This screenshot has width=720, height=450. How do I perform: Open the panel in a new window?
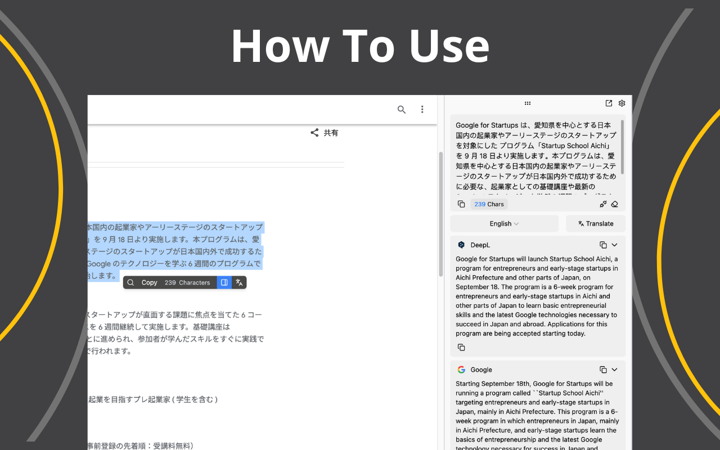click(609, 103)
